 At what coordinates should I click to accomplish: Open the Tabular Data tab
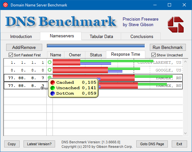pos(101,36)
